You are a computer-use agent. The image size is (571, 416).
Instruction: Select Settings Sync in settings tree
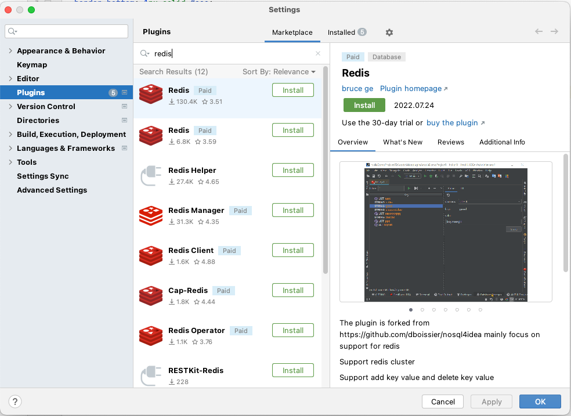[42, 176]
